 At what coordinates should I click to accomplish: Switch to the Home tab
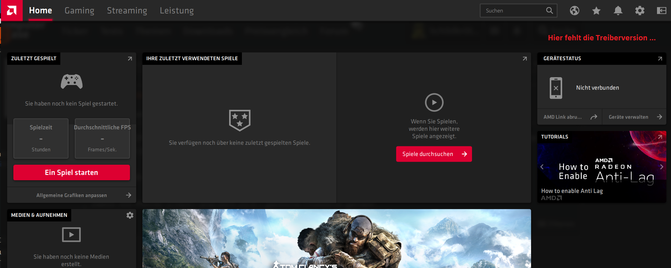(40, 11)
